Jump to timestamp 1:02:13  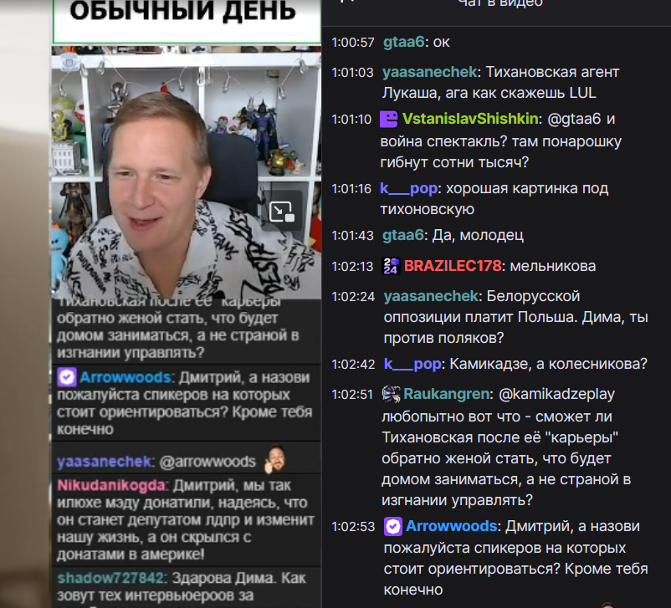(352, 267)
